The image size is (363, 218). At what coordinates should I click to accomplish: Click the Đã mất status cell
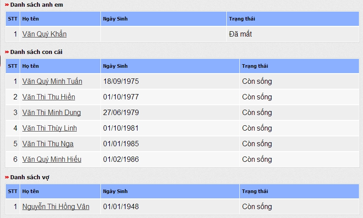[x=241, y=34]
